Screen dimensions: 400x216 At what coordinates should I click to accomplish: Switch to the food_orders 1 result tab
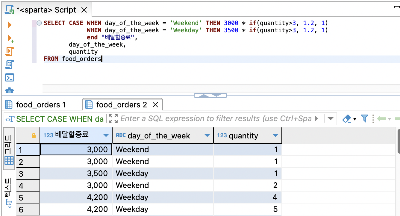tap(41, 105)
